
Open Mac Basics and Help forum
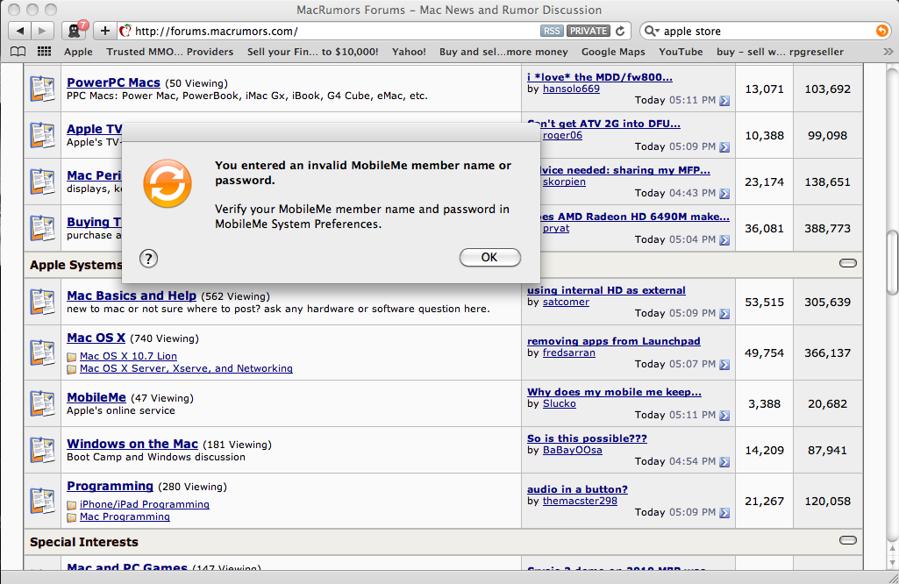[132, 296]
